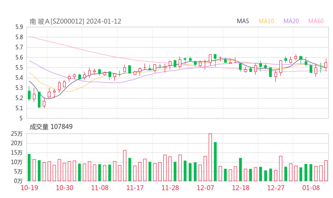Select the 12-07 date axis label
The height and width of the screenshot is (198, 333).
[x=205, y=188]
